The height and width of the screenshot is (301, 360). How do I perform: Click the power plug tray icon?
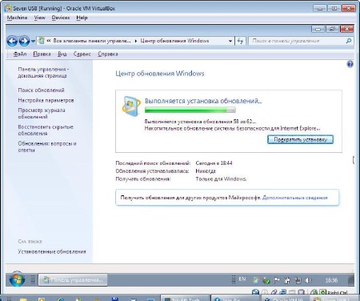coord(287,280)
